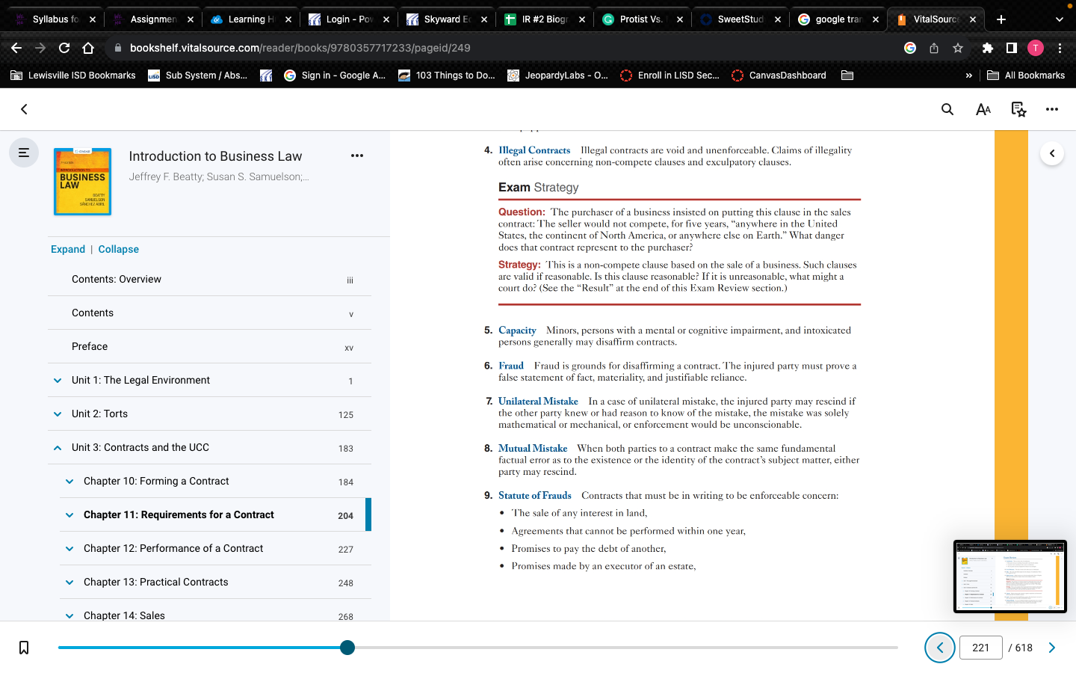Click the Collapse link in contents
Image resolution: width=1076 pixels, height=673 pixels.
[119, 249]
